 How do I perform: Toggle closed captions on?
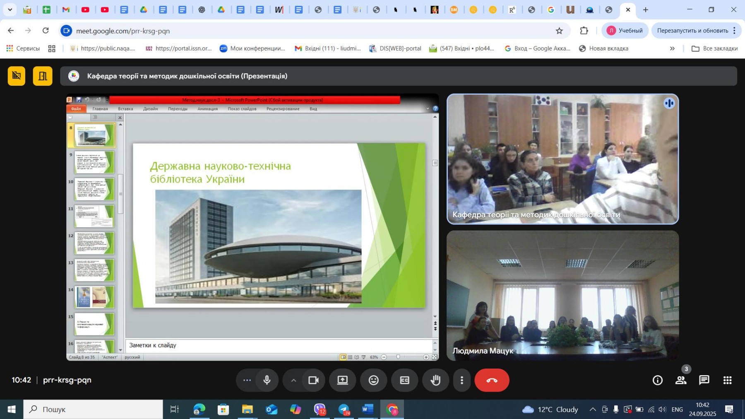click(x=404, y=380)
